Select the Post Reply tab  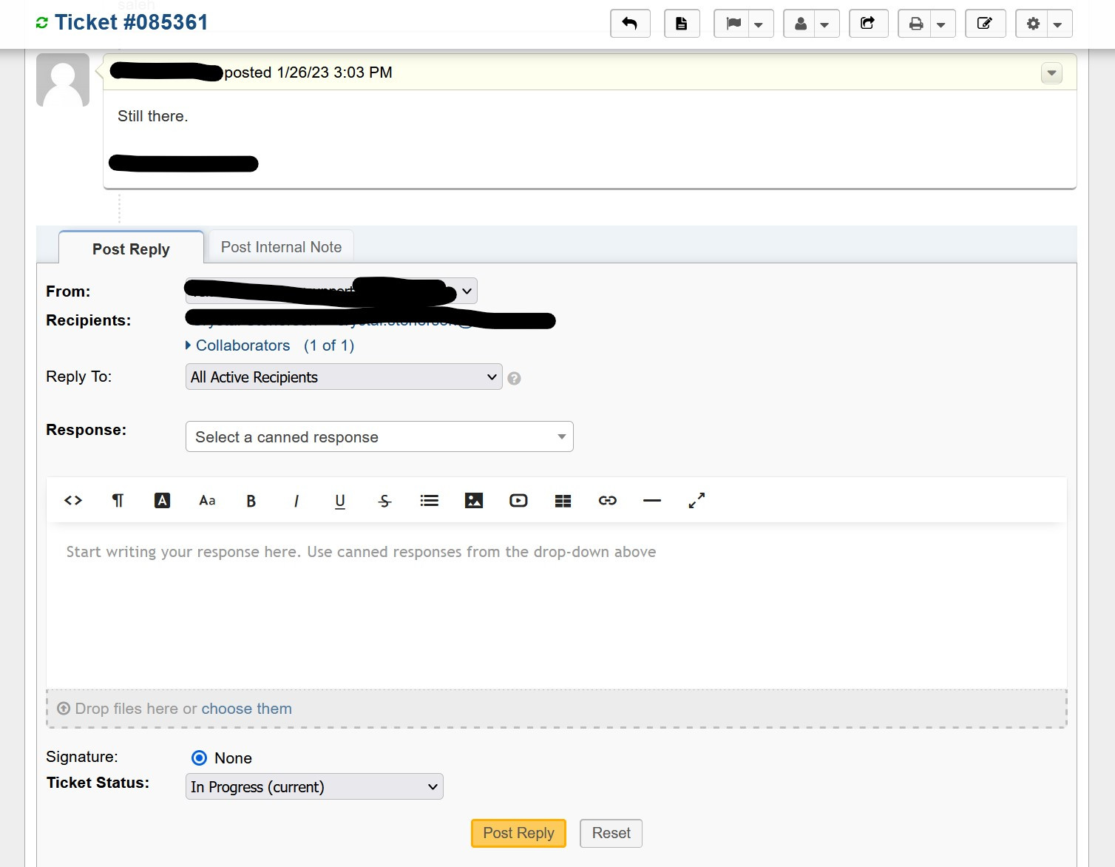tap(131, 249)
